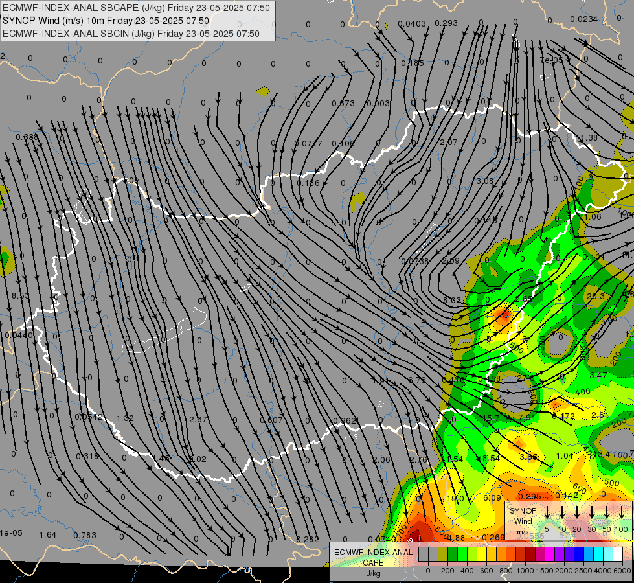Click the map value 0.136
Viewport: 634px width, 583px height.
[308, 183]
